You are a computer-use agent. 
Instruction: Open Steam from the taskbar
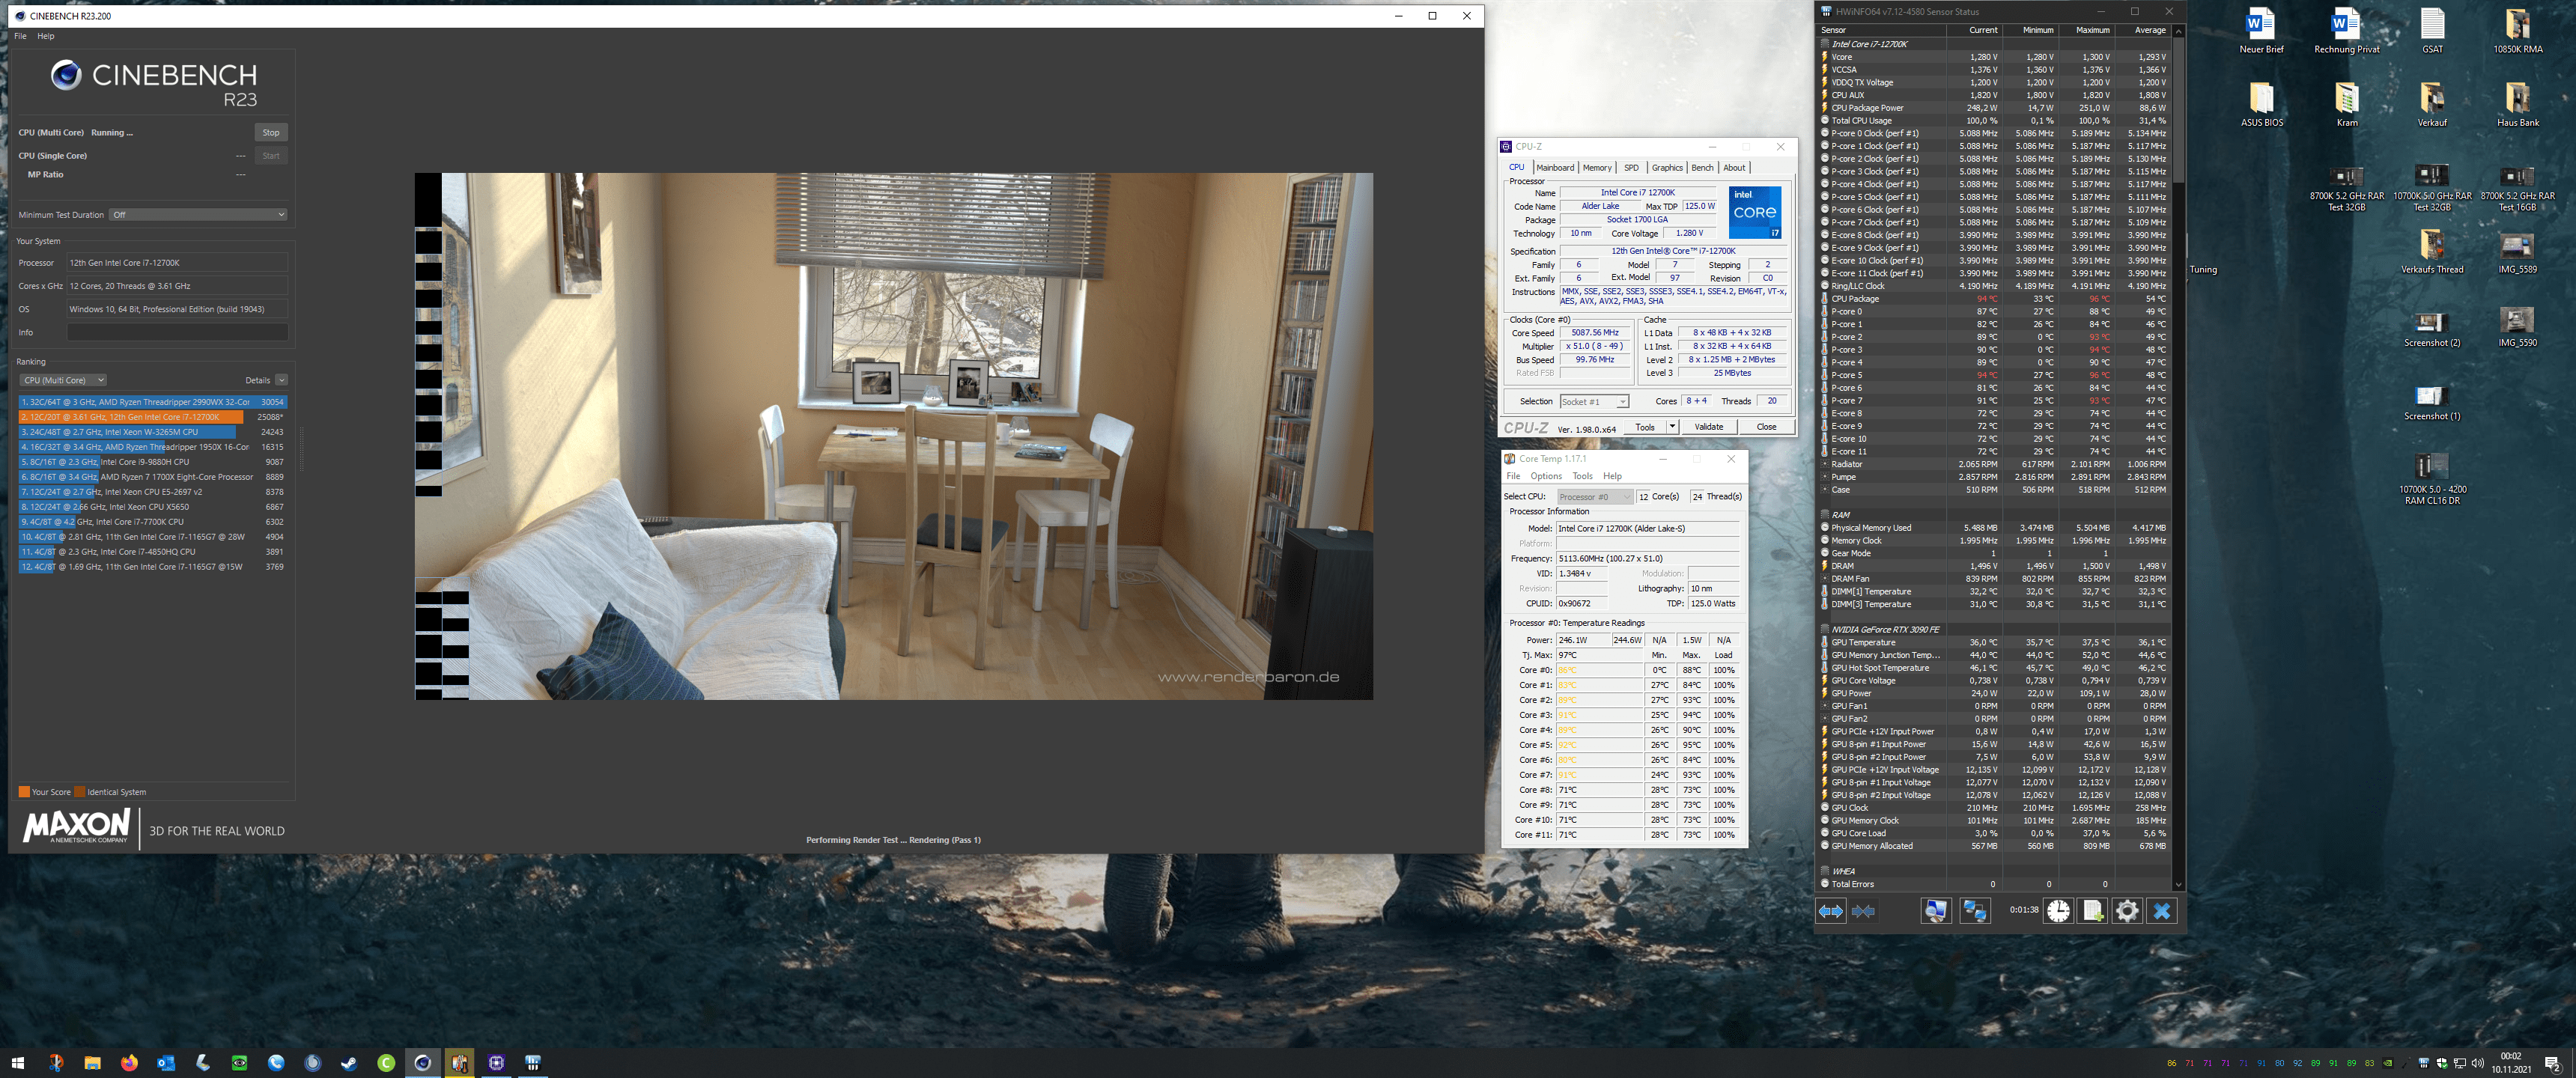click(x=349, y=1062)
